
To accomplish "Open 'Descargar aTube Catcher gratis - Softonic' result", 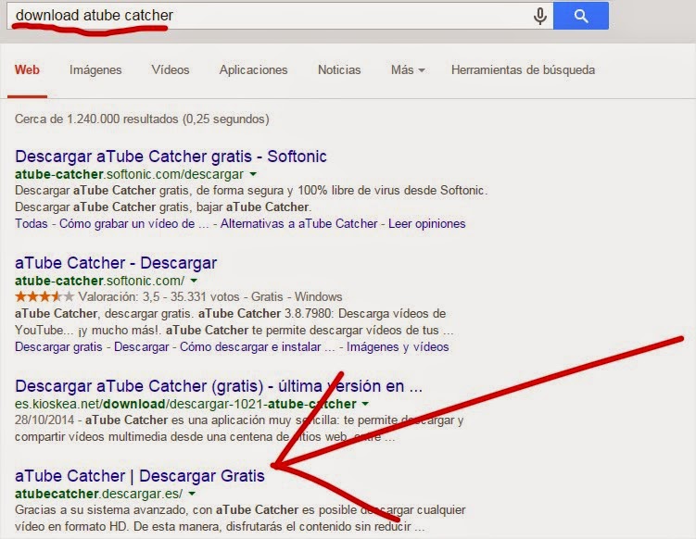I will [171, 157].
